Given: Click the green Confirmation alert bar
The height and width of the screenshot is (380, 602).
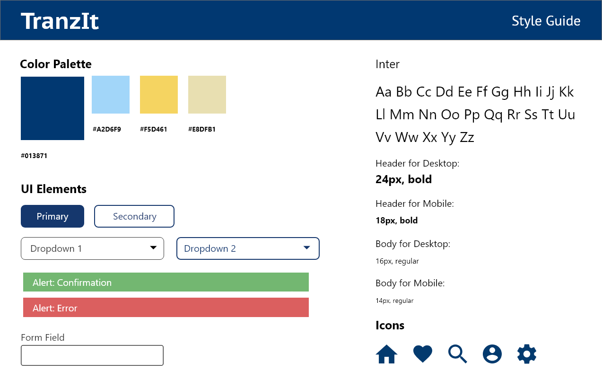Looking at the screenshot, I should tap(166, 282).
